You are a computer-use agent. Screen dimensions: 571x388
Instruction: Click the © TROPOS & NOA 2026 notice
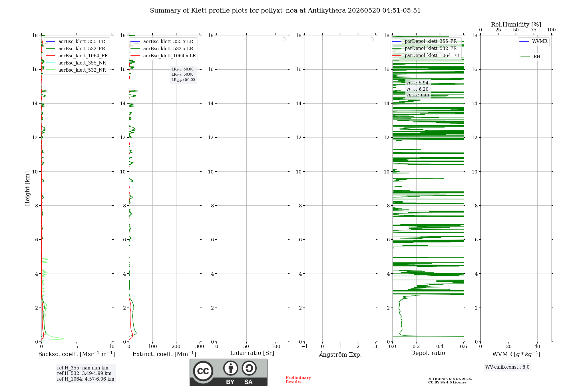(450, 379)
